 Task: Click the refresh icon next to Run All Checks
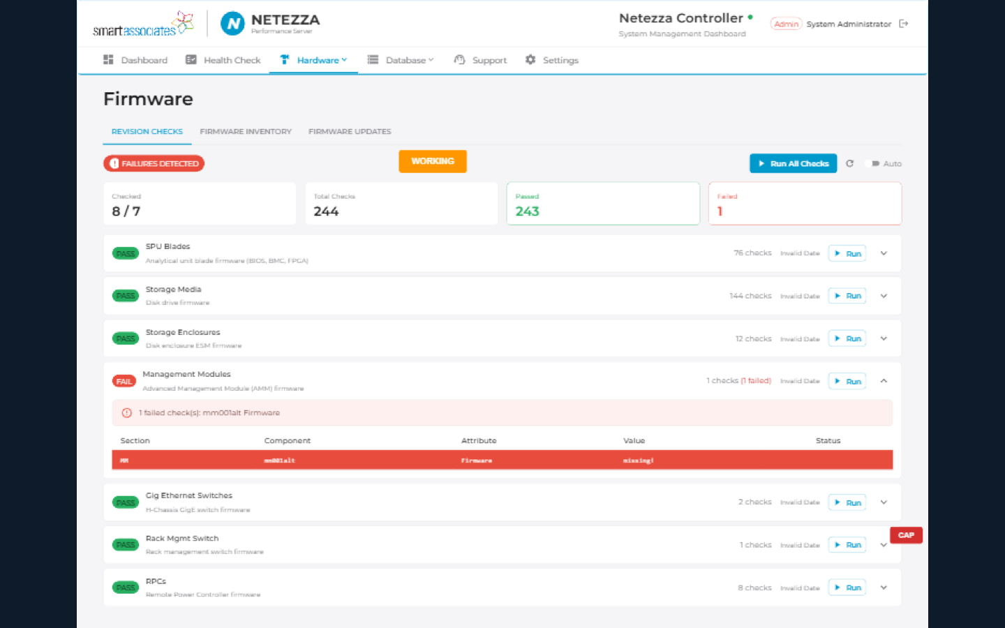click(x=849, y=164)
